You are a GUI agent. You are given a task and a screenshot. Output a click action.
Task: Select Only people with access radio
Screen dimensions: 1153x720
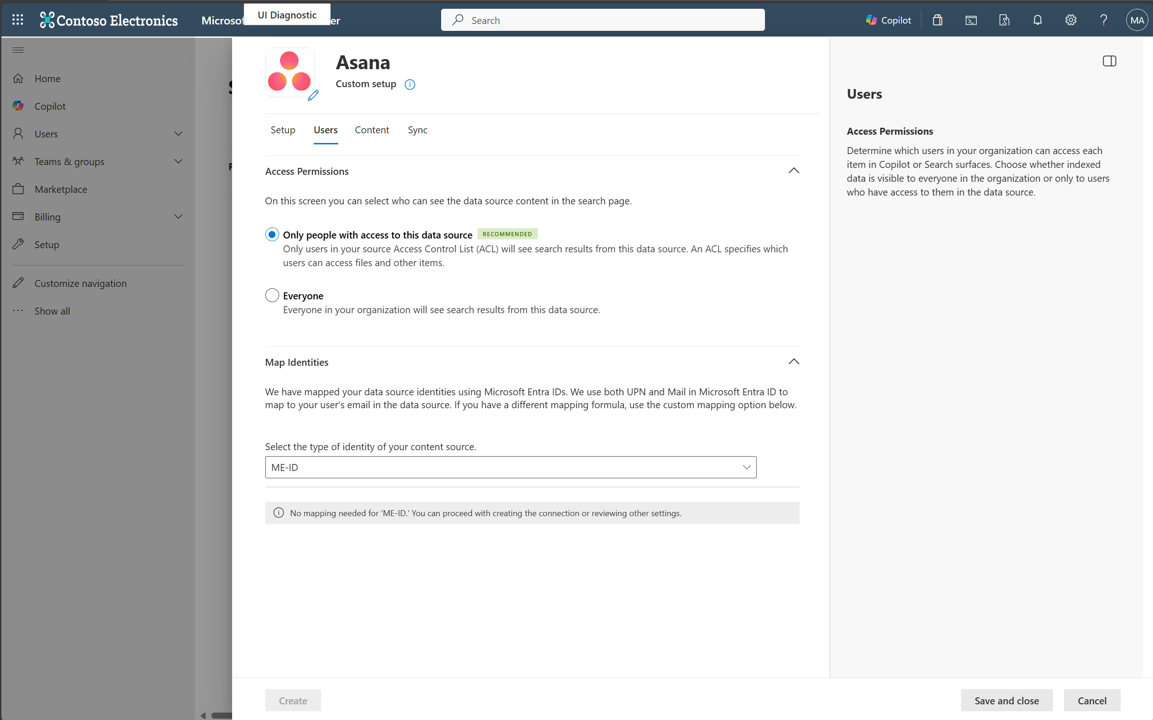[x=272, y=234]
